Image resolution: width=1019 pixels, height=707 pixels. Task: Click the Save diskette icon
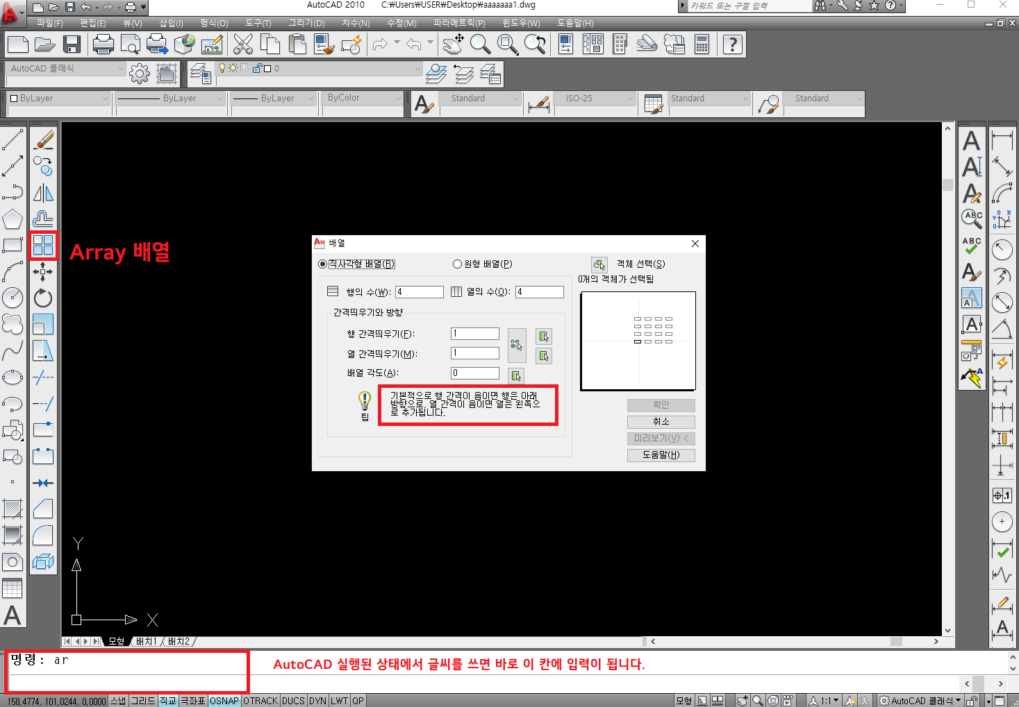[72, 44]
